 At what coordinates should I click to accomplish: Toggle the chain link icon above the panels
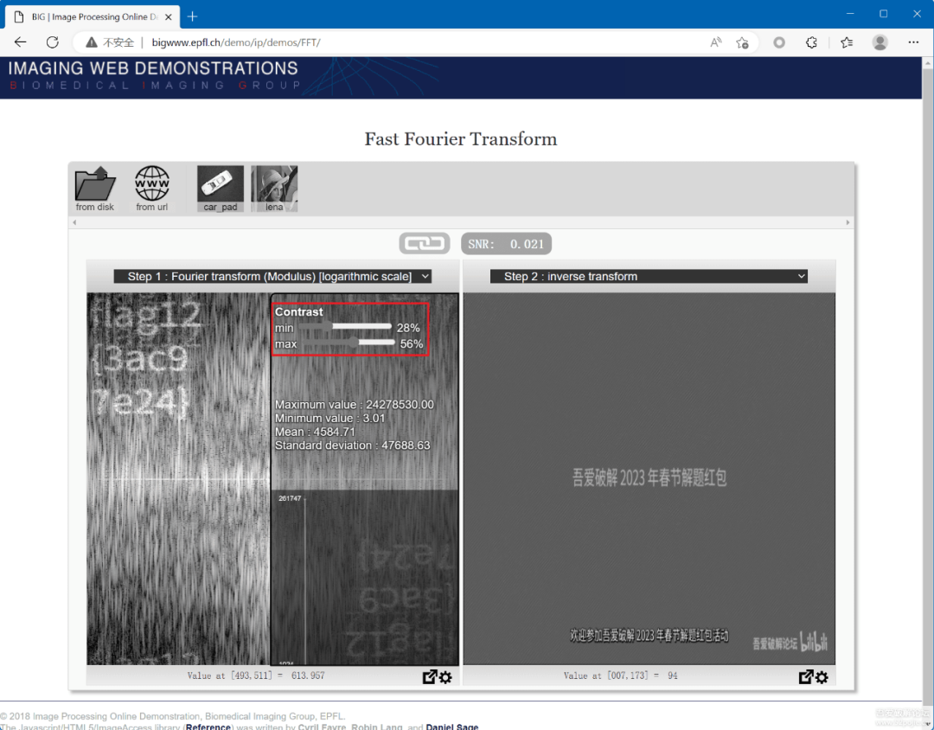(x=424, y=244)
